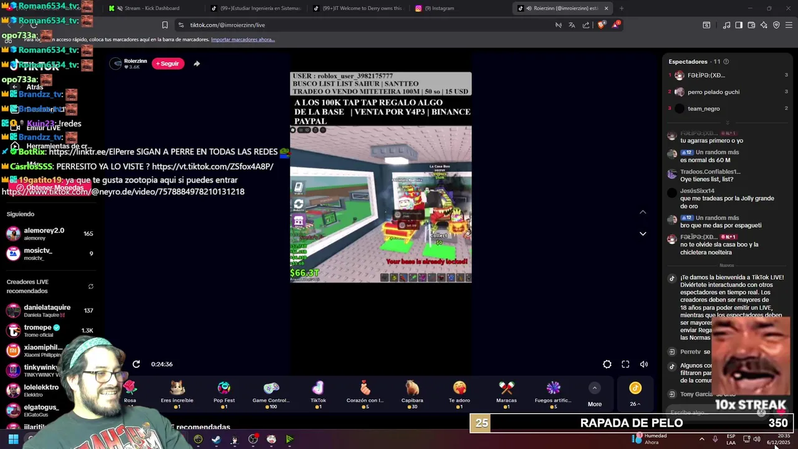Open viewer team_negro in ranking
The width and height of the screenshot is (798, 449).
pyautogui.click(x=728, y=109)
